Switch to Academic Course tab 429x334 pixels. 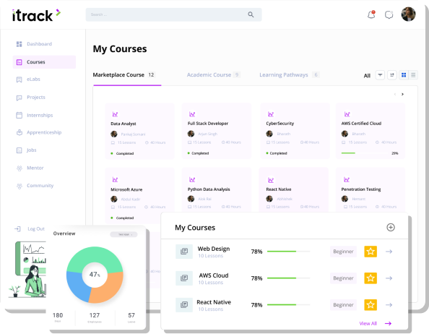coord(213,74)
